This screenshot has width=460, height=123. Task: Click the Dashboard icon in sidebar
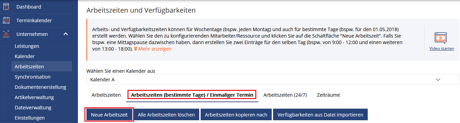(x=6, y=6)
